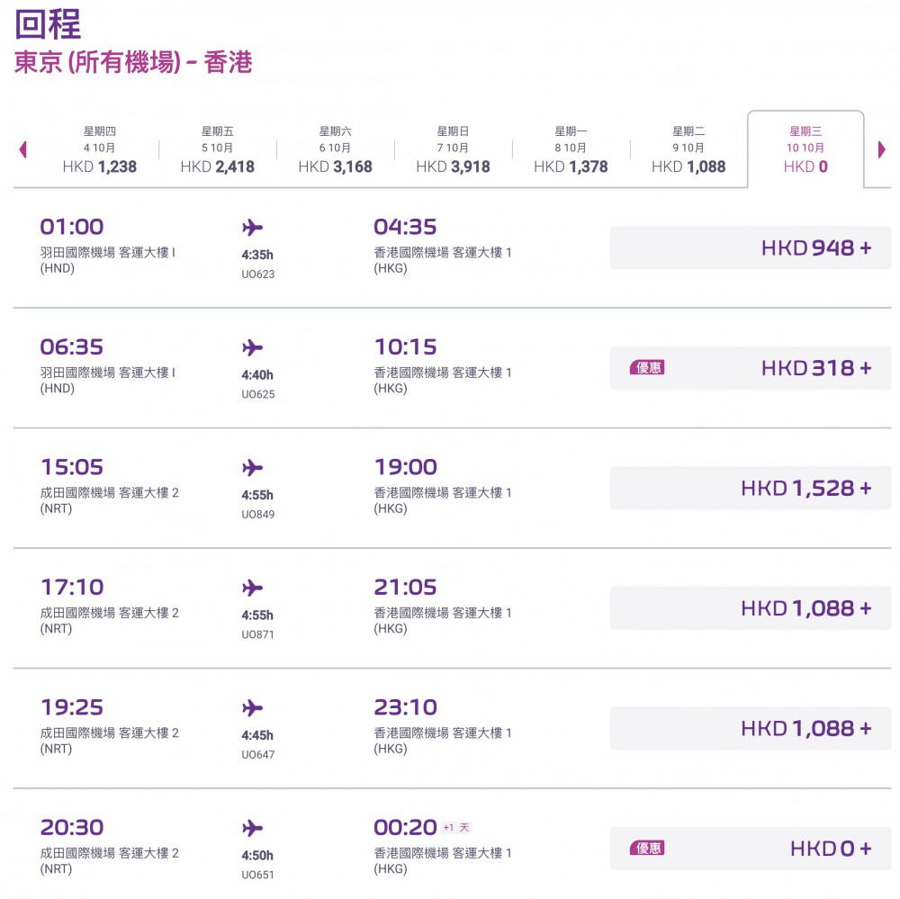Image resolution: width=900 pixels, height=899 pixels.
Task: Select the HKD 948 fare for 01:00 flight
Action: pyautogui.click(x=750, y=247)
